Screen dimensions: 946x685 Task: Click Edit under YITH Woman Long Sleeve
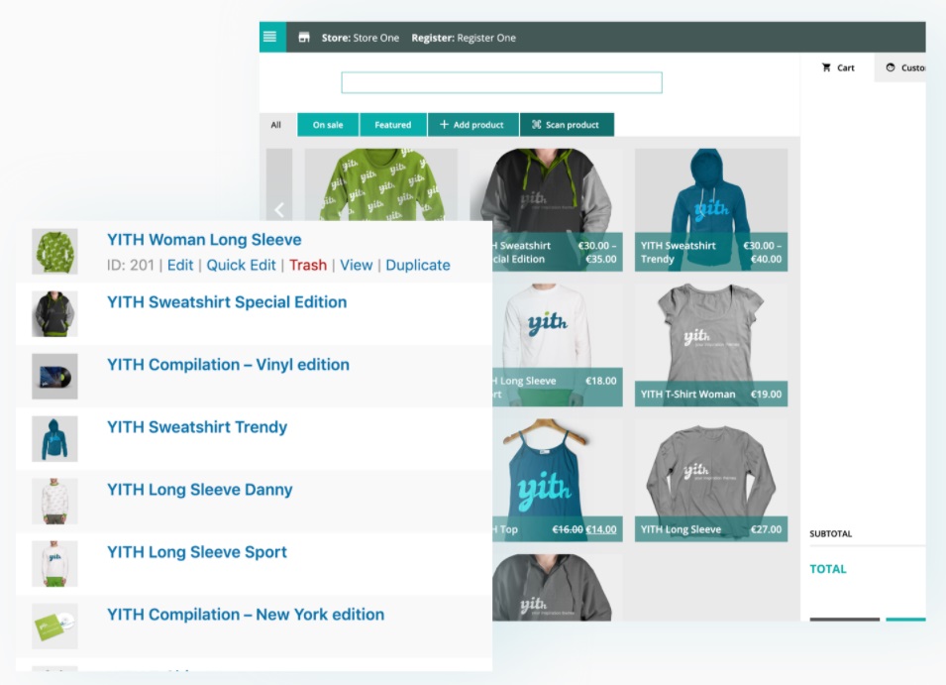pyautogui.click(x=179, y=265)
